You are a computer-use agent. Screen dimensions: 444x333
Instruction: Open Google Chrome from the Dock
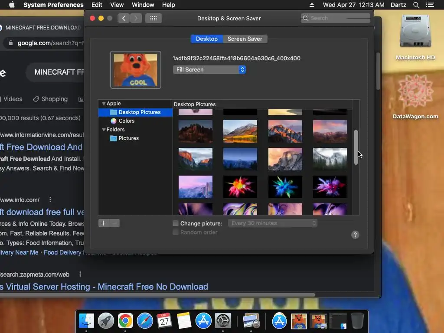pyautogui.click(x=125, y=321)
